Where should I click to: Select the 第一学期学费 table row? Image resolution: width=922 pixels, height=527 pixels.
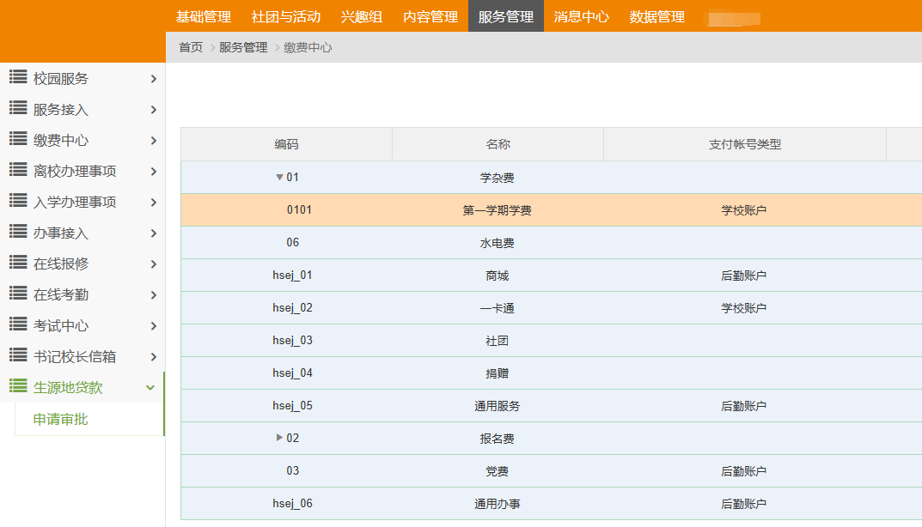pos(497,210)
